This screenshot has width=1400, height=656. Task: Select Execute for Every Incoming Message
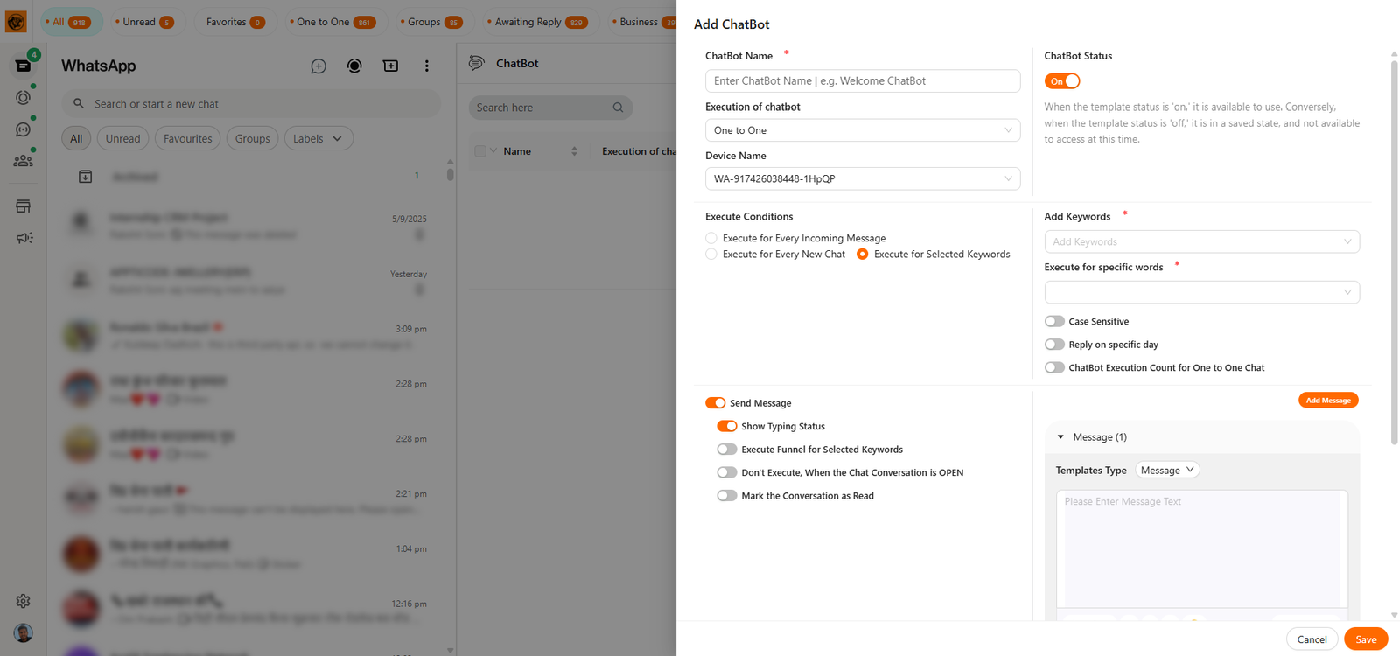(711, 238)
